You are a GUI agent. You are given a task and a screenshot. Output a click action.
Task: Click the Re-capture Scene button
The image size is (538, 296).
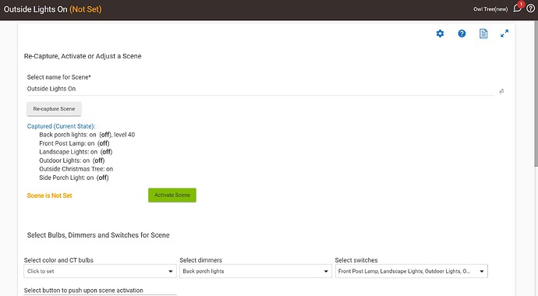(x=54, y=108)
